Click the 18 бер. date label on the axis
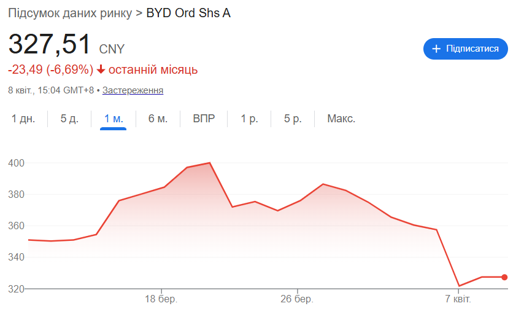Image resolution: width=524 pixels, height=314 pixels. [161, 299]
